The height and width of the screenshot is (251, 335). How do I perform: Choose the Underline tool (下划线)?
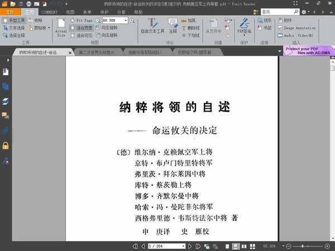coord(190,36)
